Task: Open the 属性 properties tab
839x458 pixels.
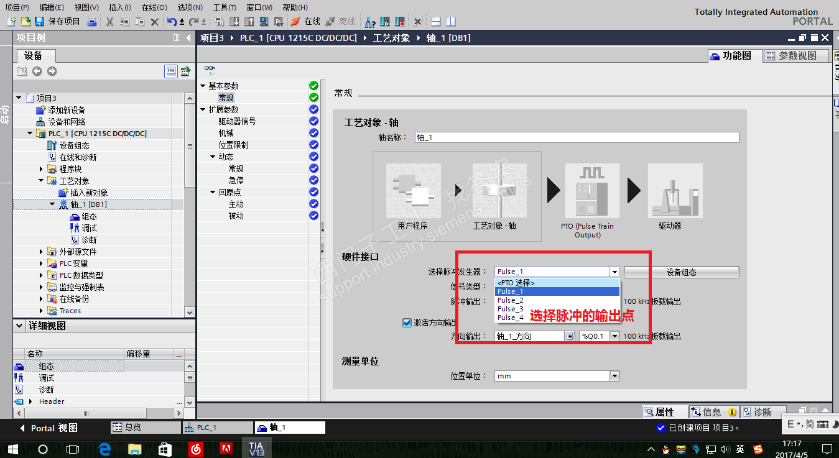Action: [x=664, y=412]
